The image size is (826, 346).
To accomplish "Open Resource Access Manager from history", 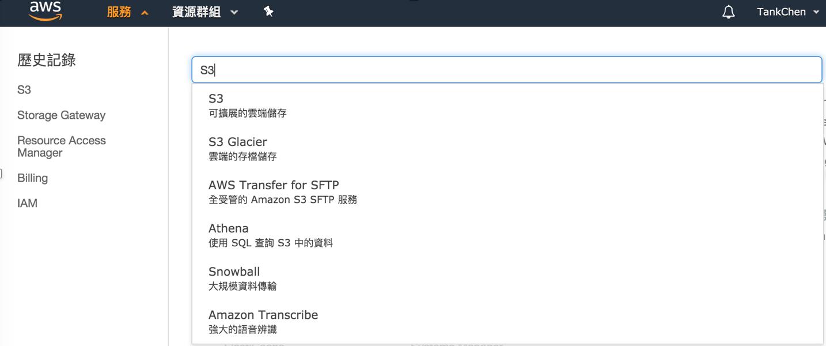I will point(62,146).
